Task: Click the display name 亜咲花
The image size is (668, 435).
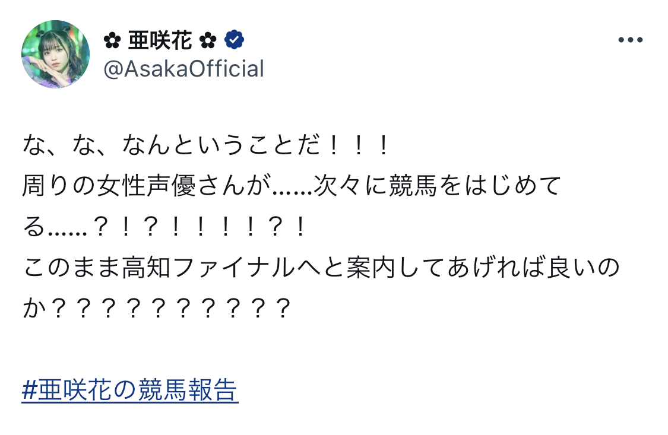Action: (160, 40)
